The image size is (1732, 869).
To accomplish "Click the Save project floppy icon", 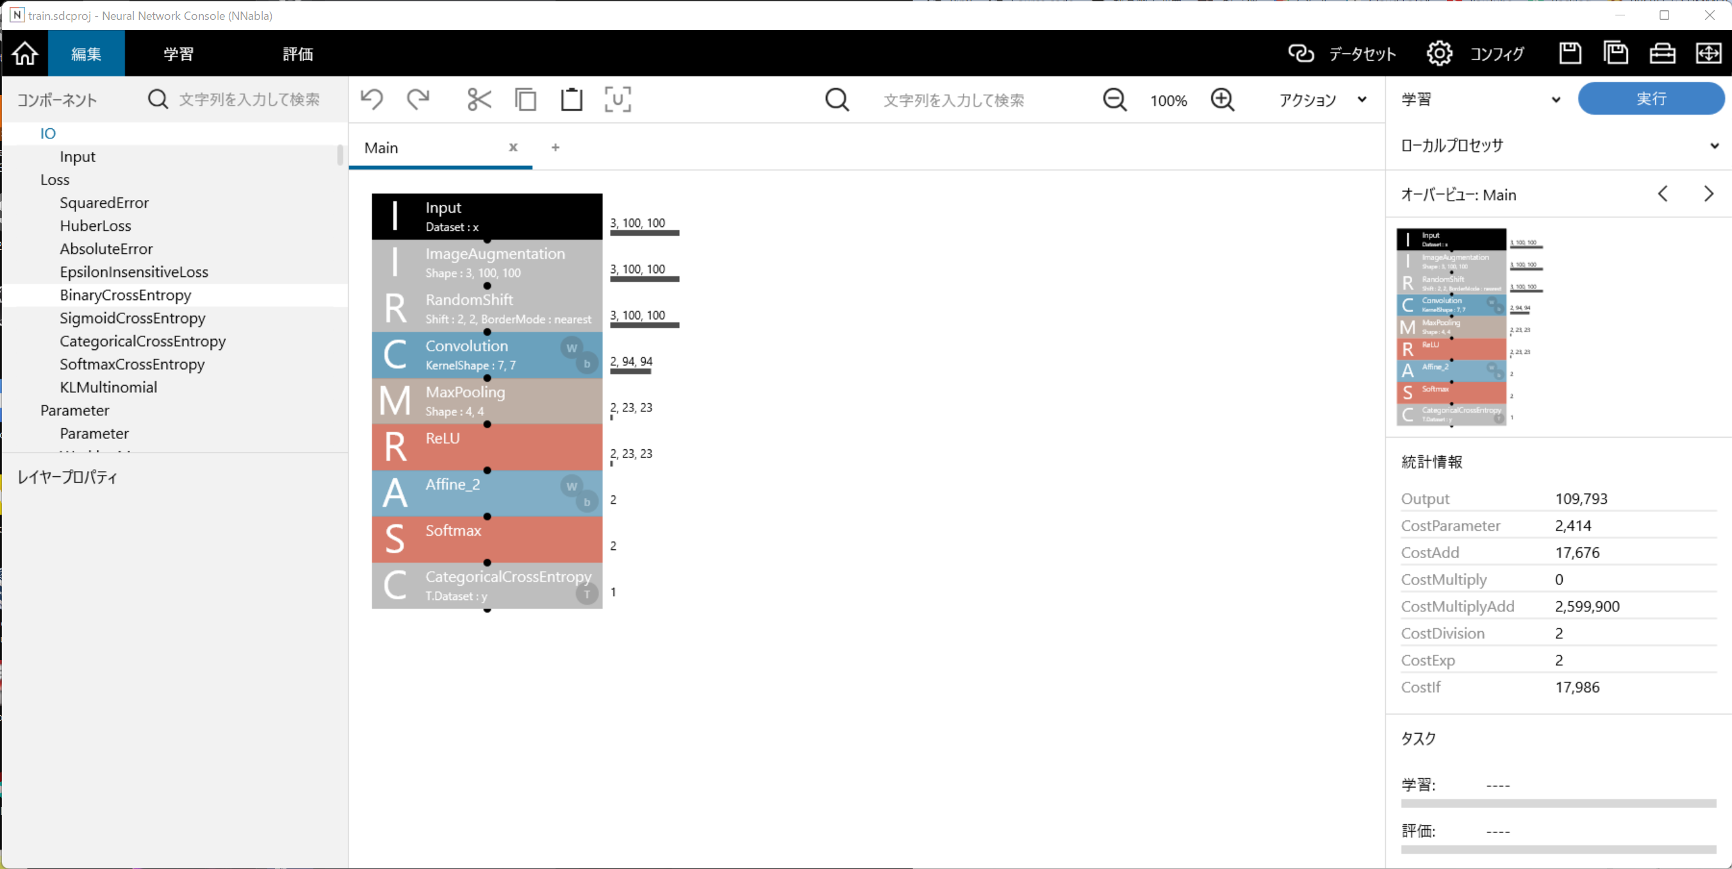I will 1570,53.
